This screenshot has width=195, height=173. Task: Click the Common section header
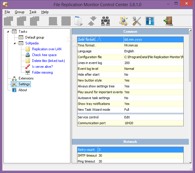130,32
